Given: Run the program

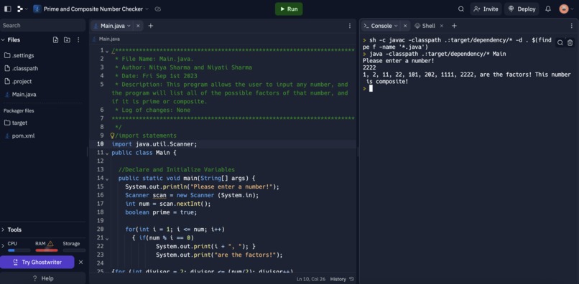Looking at the screenshot, I should point(289,9).
